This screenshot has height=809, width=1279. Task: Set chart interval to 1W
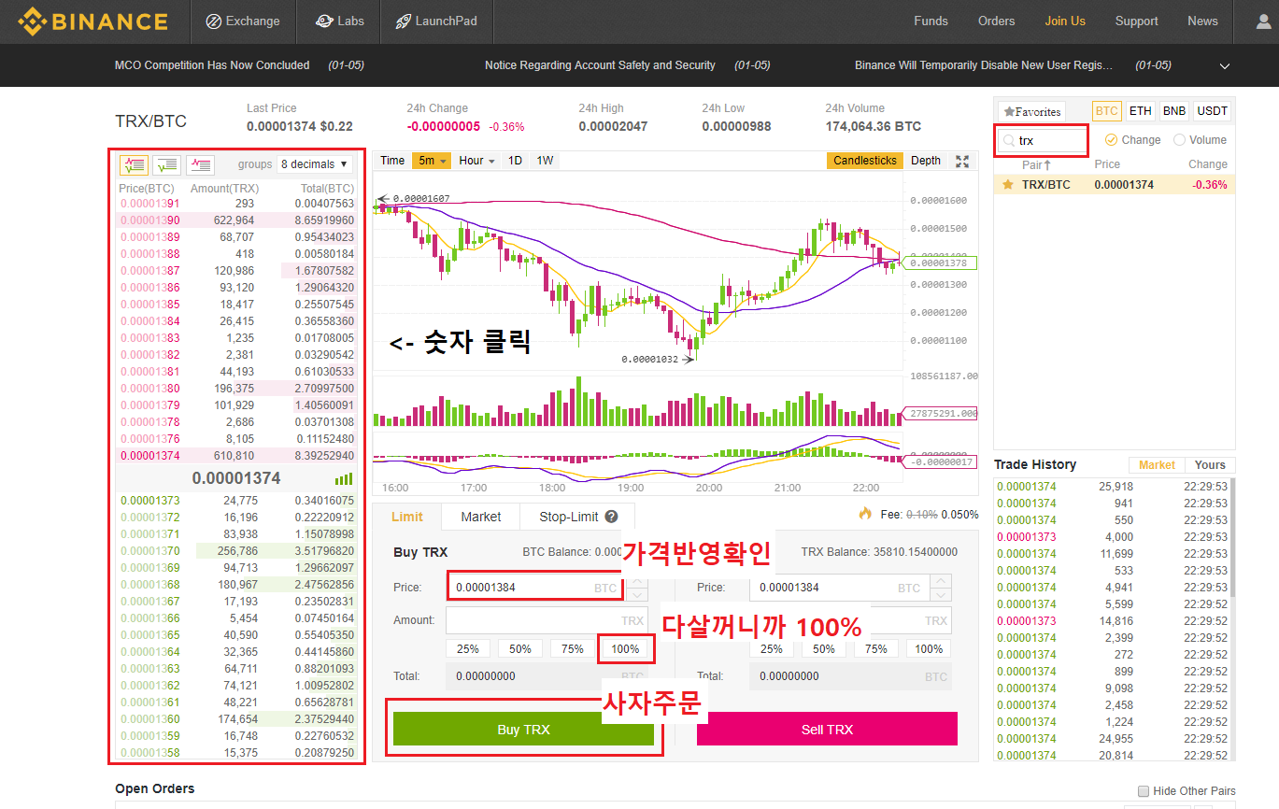click(545, 161)
